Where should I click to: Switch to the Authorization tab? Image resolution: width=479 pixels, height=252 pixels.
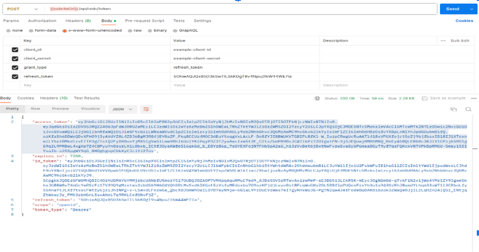(42, 21)
